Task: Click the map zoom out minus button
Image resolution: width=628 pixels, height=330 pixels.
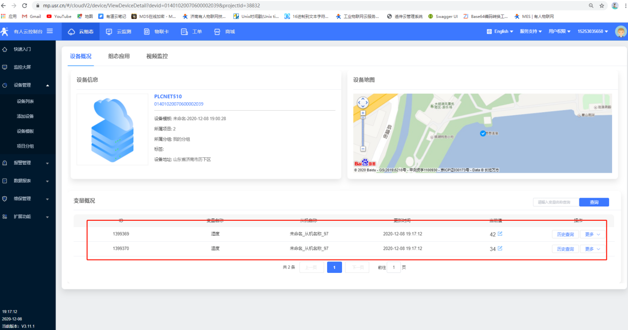Action: click(363, 148)
